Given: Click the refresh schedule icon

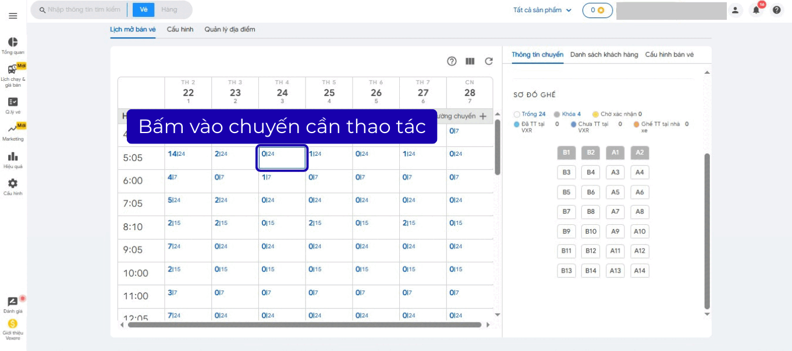Looking at the screenshot, I should [x=489, y=62].
